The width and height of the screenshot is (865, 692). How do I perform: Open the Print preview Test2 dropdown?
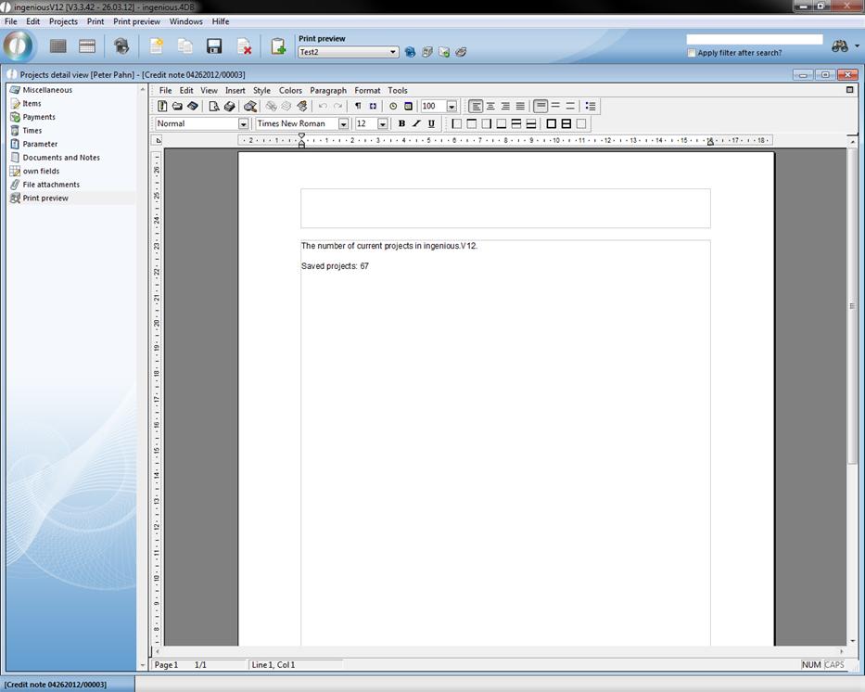[393, 53]
